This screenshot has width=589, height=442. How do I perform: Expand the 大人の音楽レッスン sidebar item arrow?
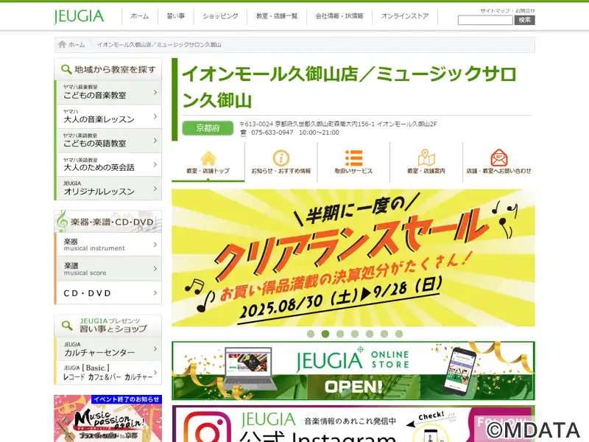tap(155, 116)
